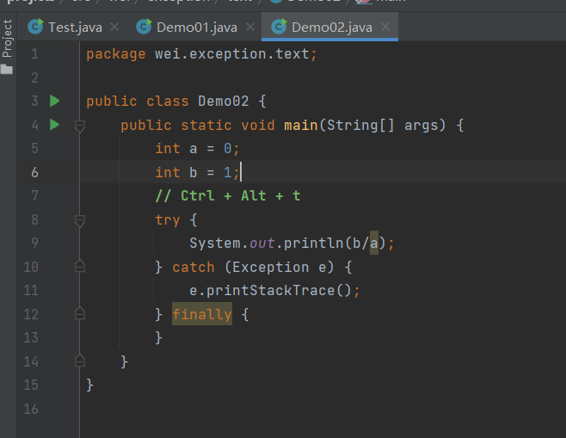Image resolution: width=566 pixels, height=438 pixels.
Task: Click the 'try' keyword on line 8
Action: (168, 220)
